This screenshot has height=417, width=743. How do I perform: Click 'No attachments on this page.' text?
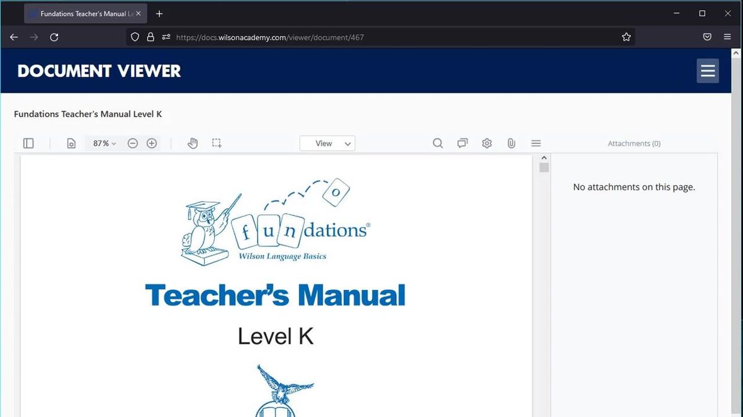coord(634,187)
